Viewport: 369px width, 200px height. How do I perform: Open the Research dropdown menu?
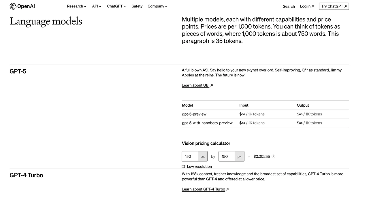77,6
